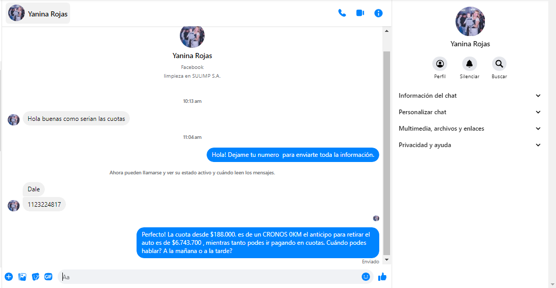The width and height of the screenshot is (556, 288).
Task: Click the large profile photo in right panel
Action: coord(470,21)
